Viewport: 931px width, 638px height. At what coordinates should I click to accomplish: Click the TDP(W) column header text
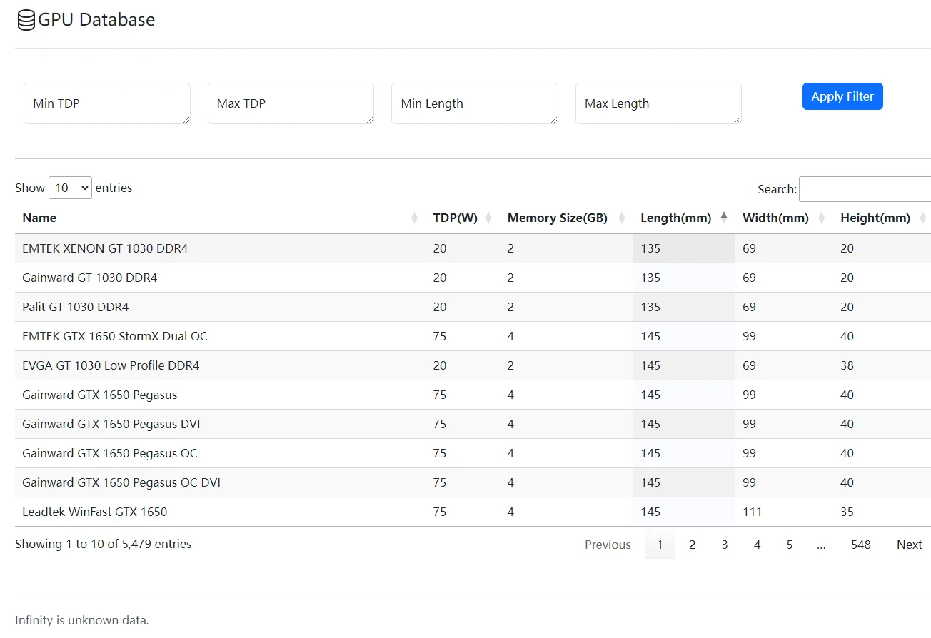tap(455, 218)
